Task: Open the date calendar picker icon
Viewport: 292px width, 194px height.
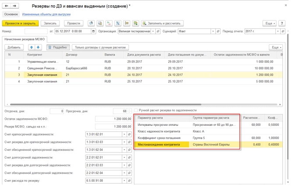Action: tap(93, 31)
